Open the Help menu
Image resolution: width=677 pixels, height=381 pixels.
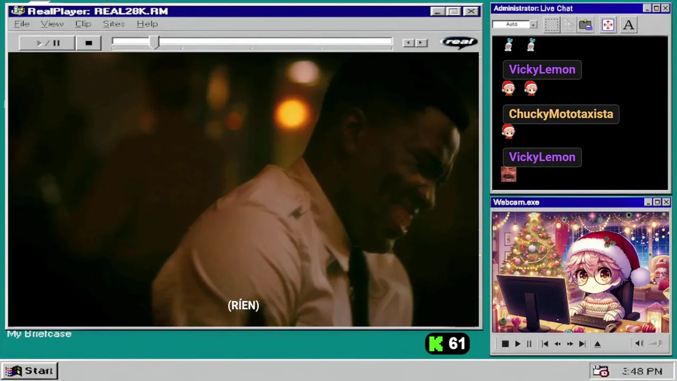pos(147,24)
